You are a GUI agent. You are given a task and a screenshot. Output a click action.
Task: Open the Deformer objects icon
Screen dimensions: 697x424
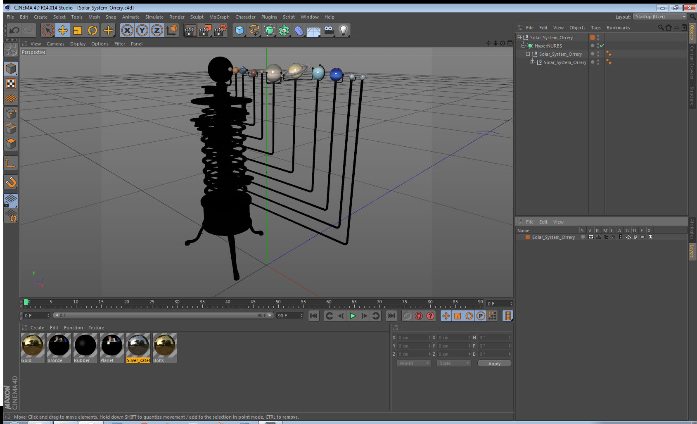tap(299, 30)
